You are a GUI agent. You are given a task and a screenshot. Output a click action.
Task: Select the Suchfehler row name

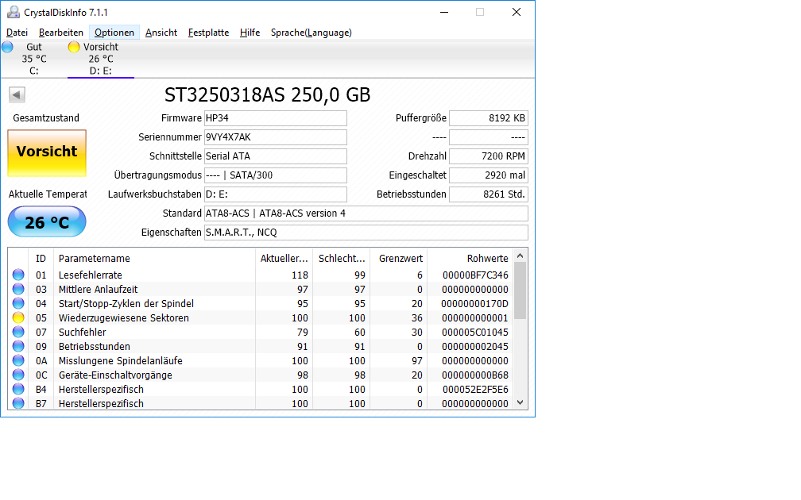pyautogui.click(x=83, y=332)
